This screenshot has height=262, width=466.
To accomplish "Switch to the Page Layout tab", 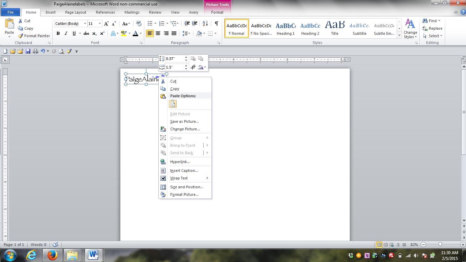I will tap(75, 12).
